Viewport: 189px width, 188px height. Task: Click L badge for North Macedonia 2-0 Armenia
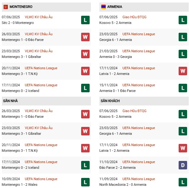coord(183,182)
